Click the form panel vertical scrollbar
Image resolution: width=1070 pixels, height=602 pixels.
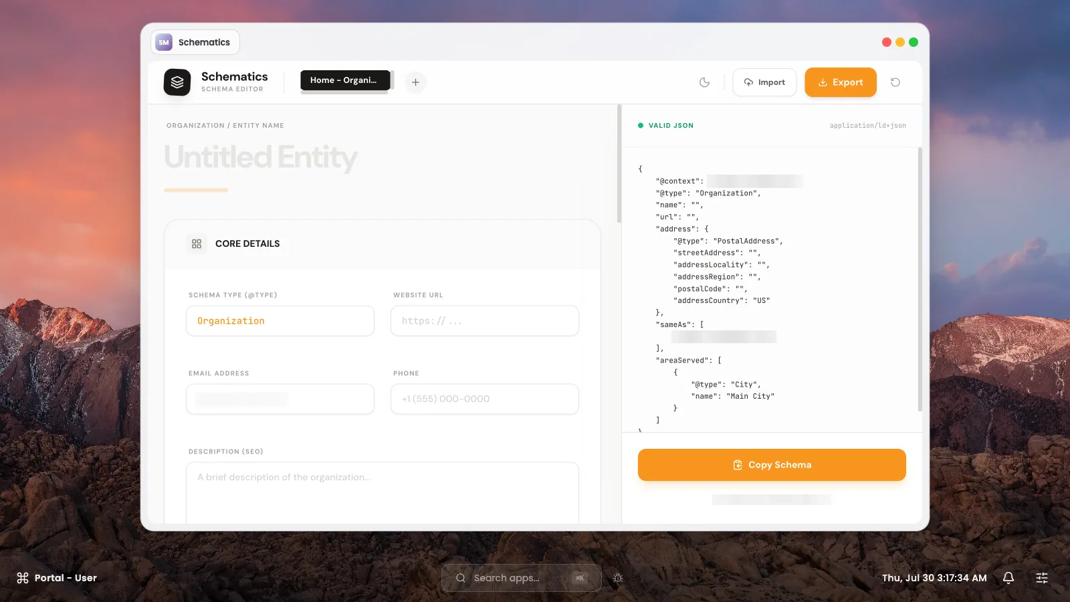619,164
